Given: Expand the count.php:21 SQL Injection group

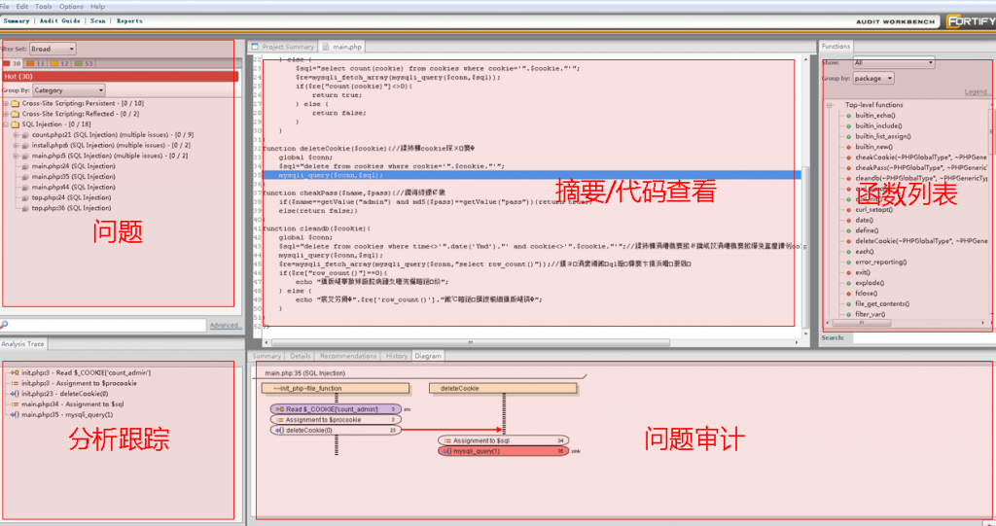Looking at the screenshot, I should pyautogui.click(x=16, y=135).
